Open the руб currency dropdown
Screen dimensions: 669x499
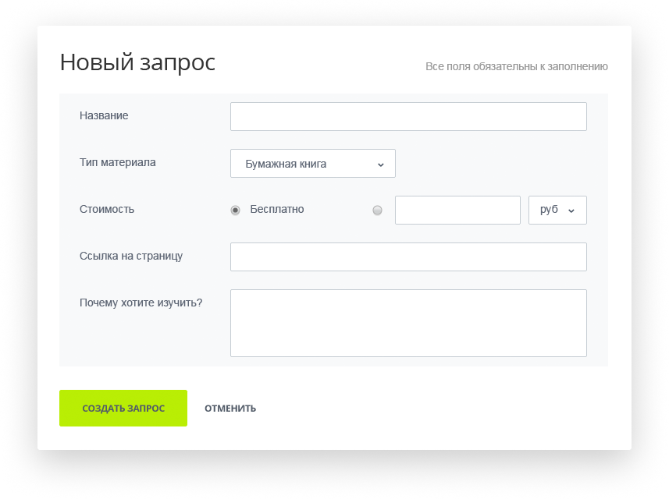[x=557, y=210]
